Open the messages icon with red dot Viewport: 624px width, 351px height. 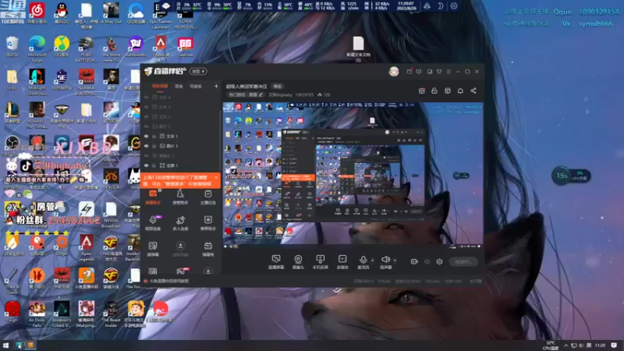point(409,72)
